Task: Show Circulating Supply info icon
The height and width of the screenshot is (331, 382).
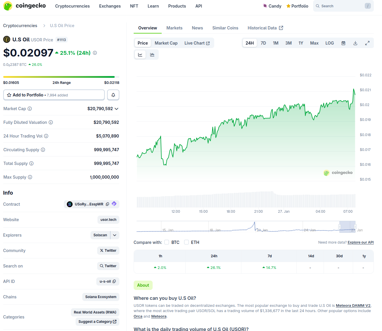Action: coord(43,150)
